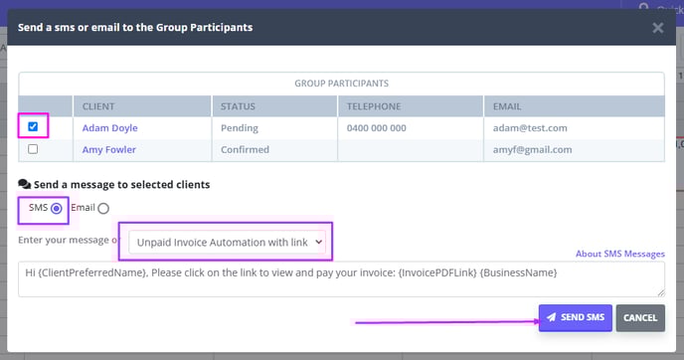The image size is (684, 360).
Task: Select the Email radio button
Action: pyautogui.click(x=103, y=209)
